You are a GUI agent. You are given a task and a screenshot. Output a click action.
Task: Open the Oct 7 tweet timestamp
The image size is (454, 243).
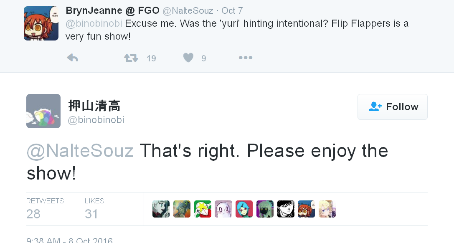pos(232,10)
